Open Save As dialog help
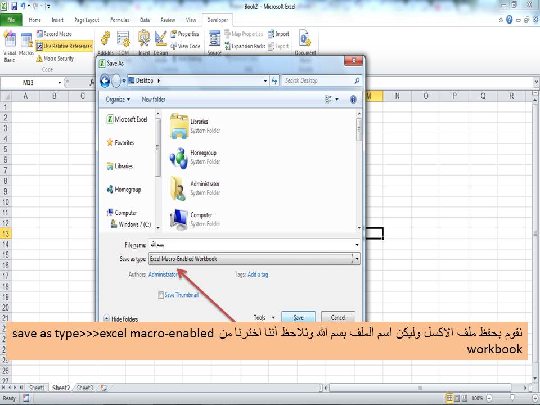 [353, 100]
